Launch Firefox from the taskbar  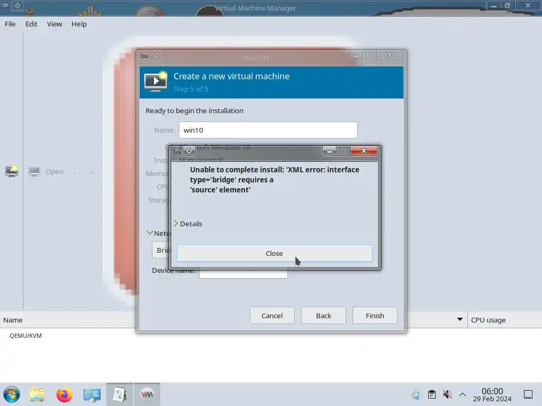pyautogui.click(x=64, y=394)
